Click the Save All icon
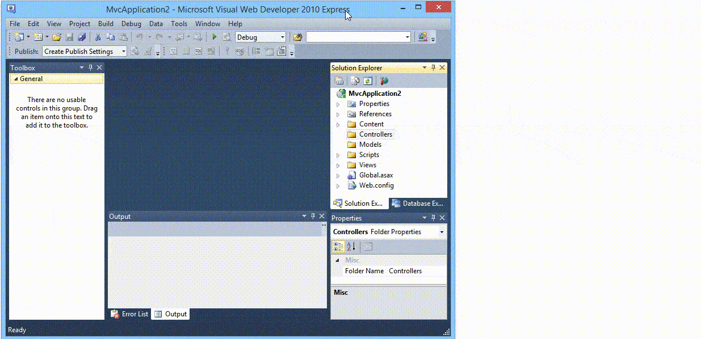 (x=82, y=37)
